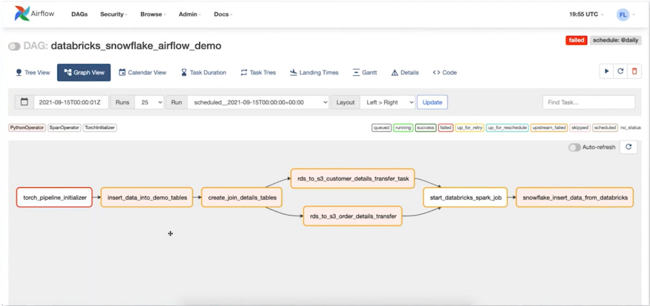Go to DAGs in the top navigation
Image resolution: width=650 pixels, height=306 pixels.
pos(79,14)
